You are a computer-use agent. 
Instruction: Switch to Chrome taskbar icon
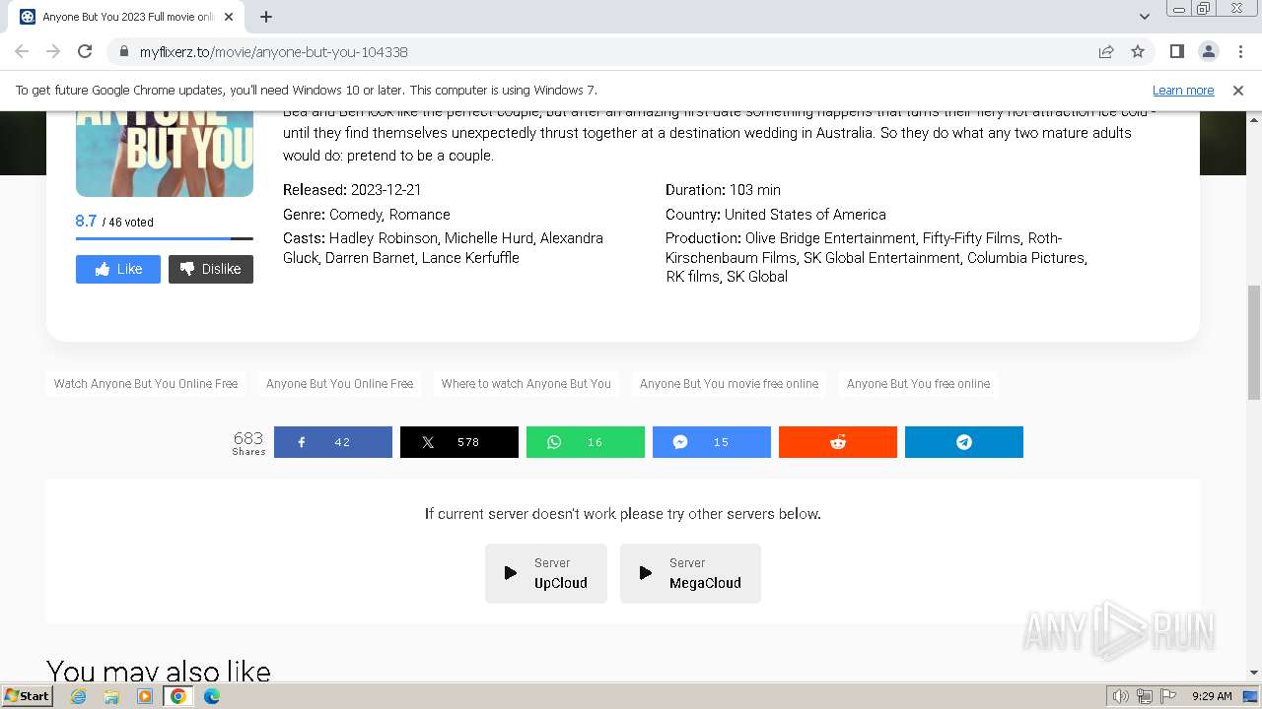pos(178,696)
